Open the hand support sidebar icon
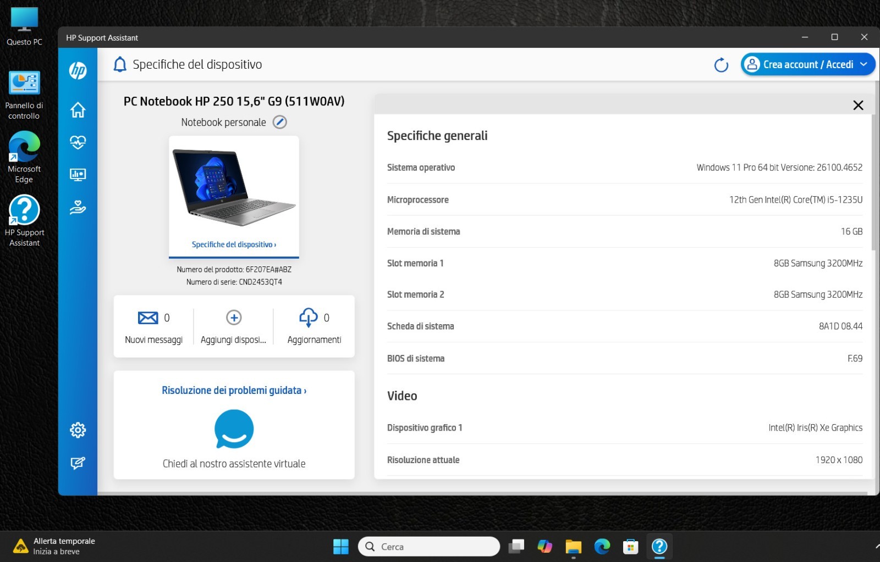 pos(78,207)
